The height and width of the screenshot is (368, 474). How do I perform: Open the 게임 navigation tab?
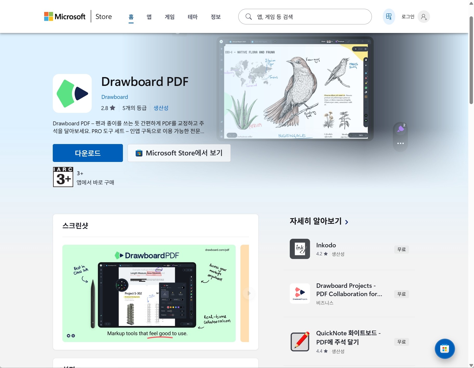coord(170,17)
